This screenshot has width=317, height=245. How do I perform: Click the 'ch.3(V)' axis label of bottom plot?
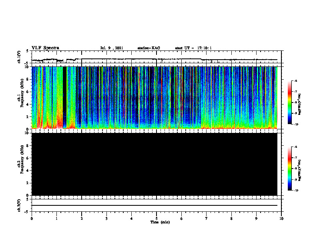(19, 205)
